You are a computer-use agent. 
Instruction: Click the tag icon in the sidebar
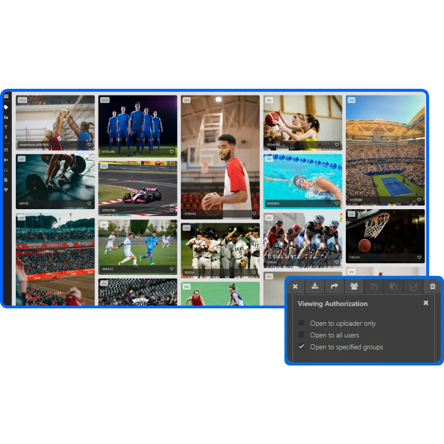coord(6,107)
